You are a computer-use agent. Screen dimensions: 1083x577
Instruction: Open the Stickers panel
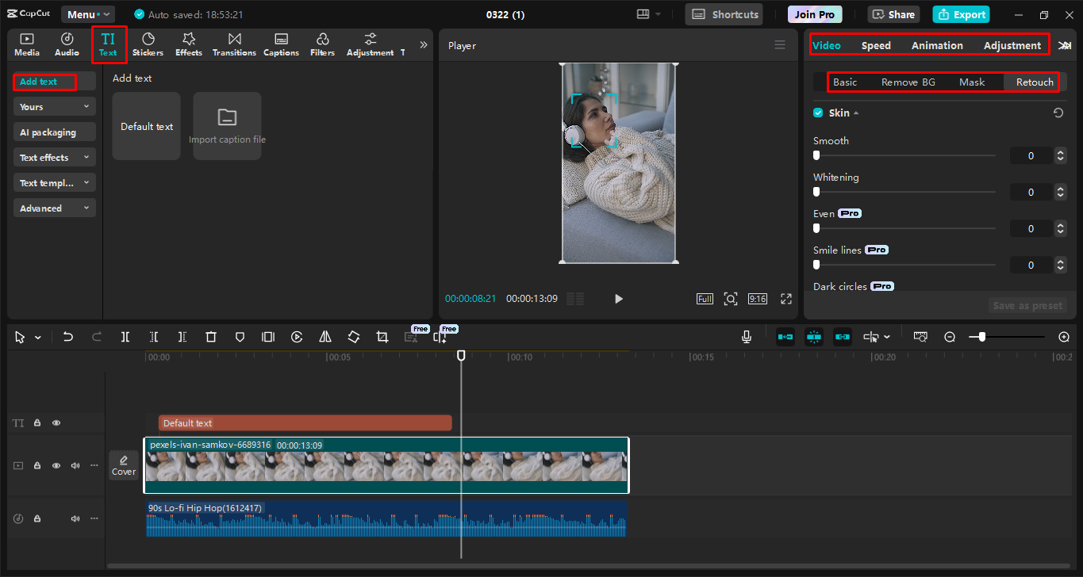click(x=148, y=44)
